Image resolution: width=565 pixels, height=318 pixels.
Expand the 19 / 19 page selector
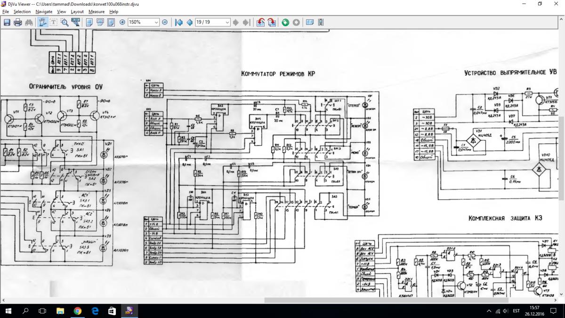pyautogui.click(x=227, y=22)
